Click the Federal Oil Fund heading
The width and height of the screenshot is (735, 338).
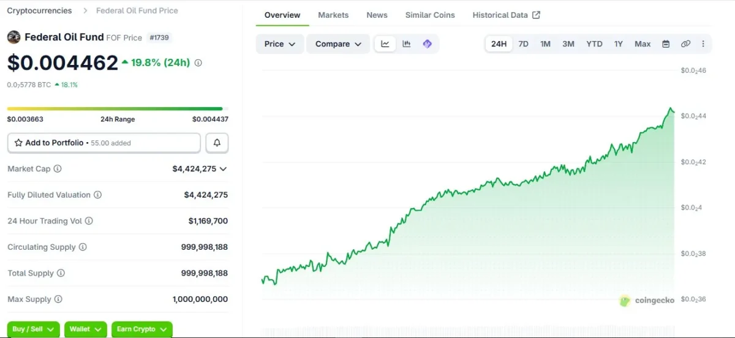pyautogui.click(x=64, y=37)
